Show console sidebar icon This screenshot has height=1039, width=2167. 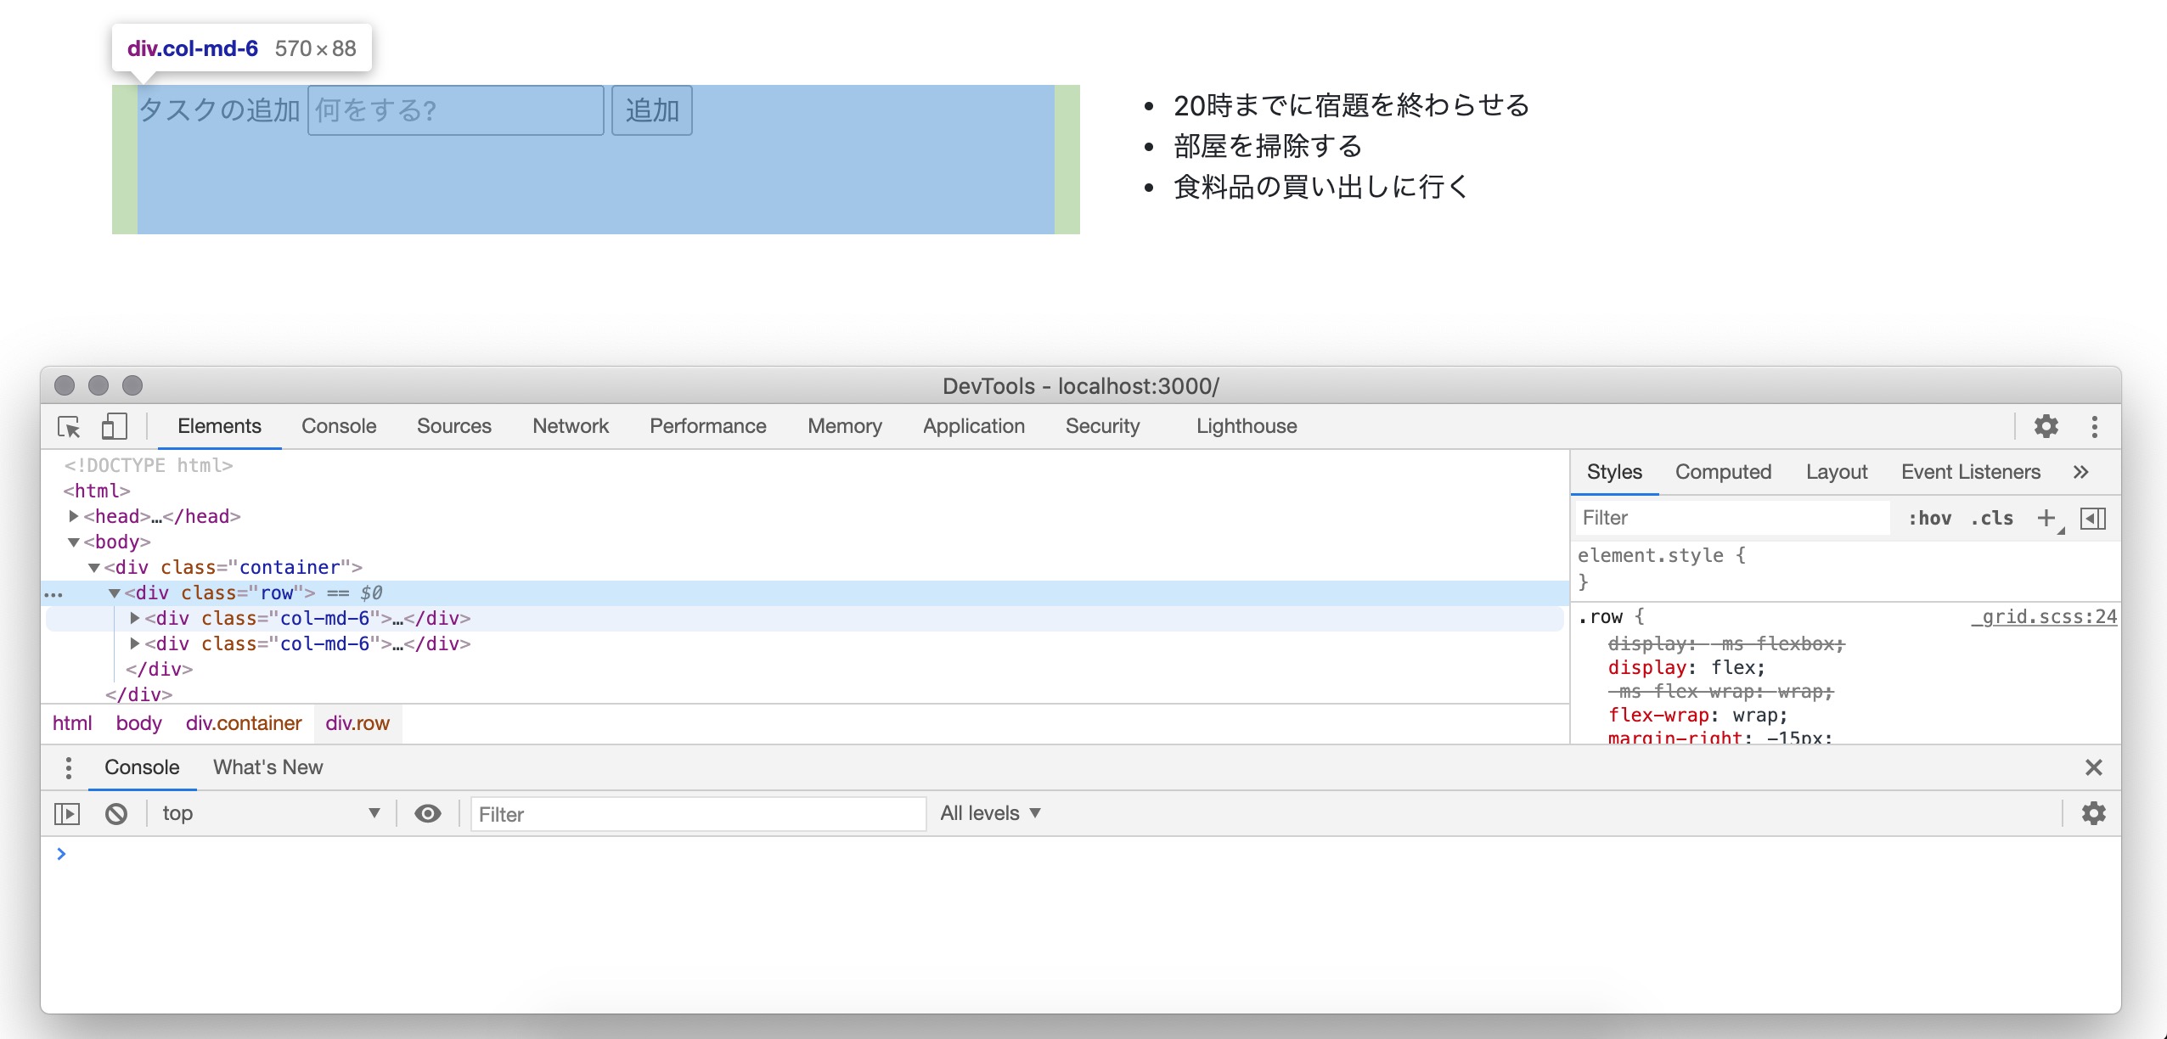coord(67,814)
